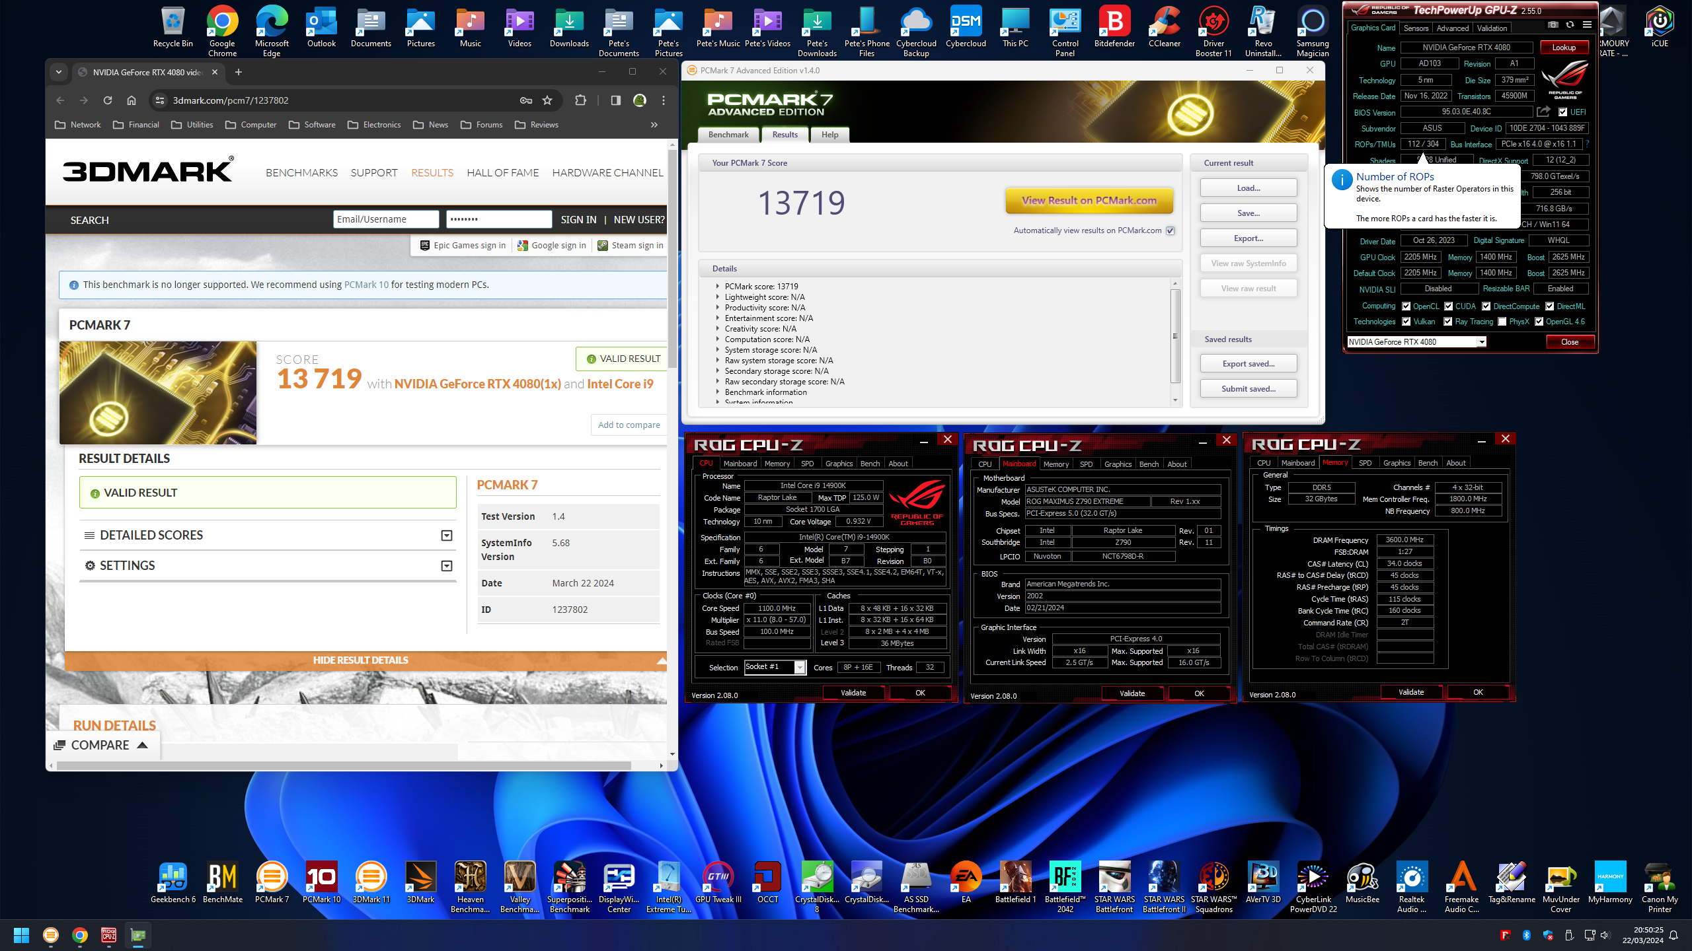The width and height of the screenshot is (1692, 951).
Task: Share BIOS version using export icon in GPU-Z
Action: click(x=1543, y=112)
